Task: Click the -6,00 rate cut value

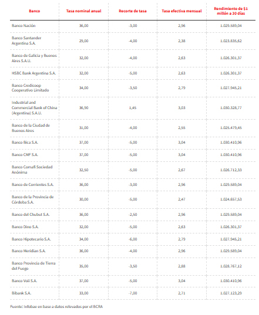Action: pyautogui.click(x=133, y=239)
